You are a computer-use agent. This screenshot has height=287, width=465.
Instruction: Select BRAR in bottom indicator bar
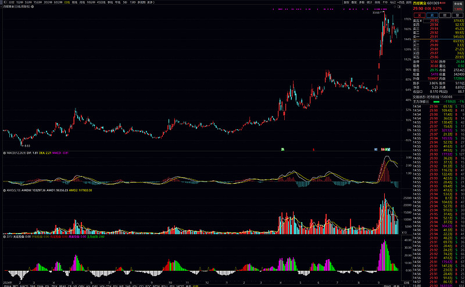63,285
